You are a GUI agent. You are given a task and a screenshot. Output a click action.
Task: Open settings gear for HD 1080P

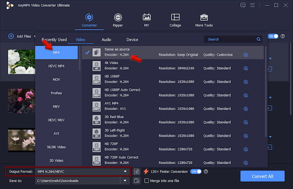click(246, 82)
